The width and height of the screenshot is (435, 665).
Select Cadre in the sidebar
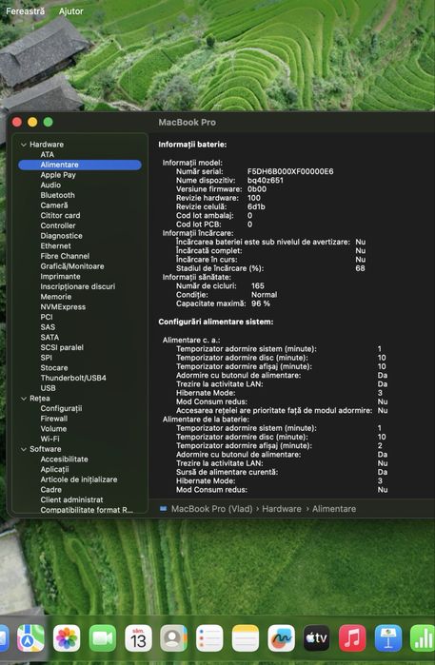(51, 490)
